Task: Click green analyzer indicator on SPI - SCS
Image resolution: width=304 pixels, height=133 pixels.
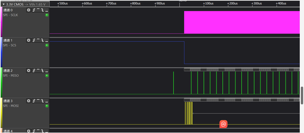Action: pos(47,45)
